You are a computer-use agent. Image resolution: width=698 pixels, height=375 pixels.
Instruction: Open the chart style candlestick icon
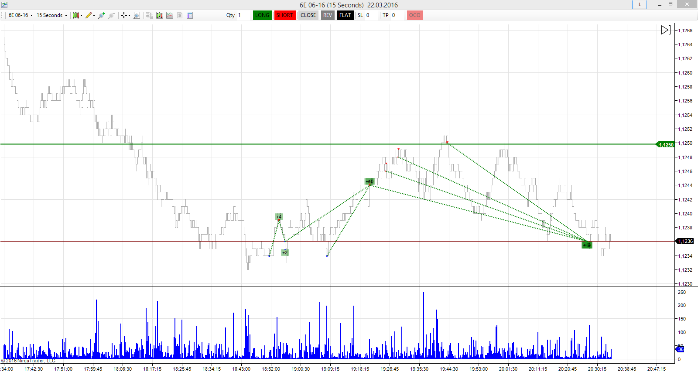pyautogui.click(x=76, y=15)
